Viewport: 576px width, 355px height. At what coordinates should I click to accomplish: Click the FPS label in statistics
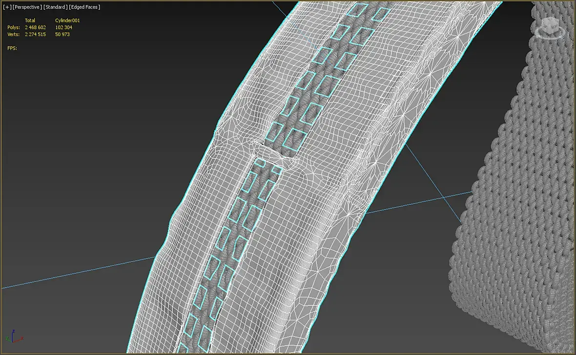12,48
